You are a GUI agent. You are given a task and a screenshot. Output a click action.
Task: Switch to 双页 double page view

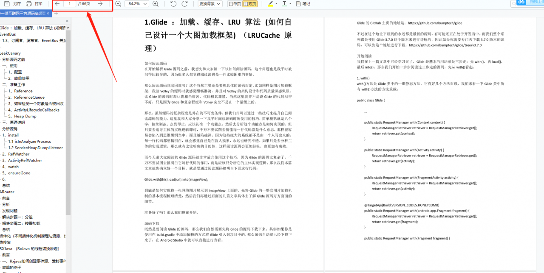pos(249,4)
